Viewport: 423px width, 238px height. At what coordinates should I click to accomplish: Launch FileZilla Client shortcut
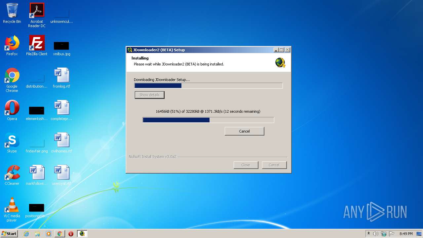coord(37,46)
